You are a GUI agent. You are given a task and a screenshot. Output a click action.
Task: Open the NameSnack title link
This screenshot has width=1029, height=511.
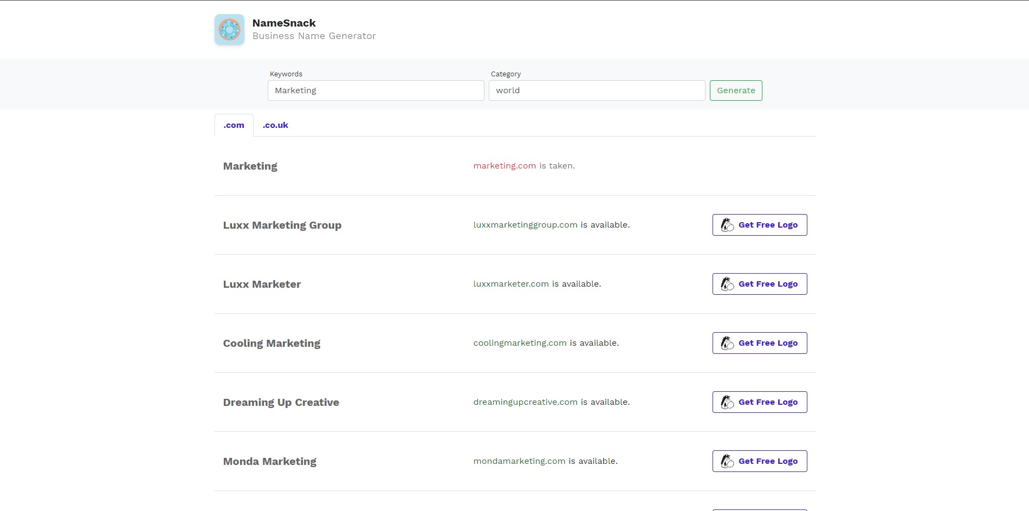[284, 23]
